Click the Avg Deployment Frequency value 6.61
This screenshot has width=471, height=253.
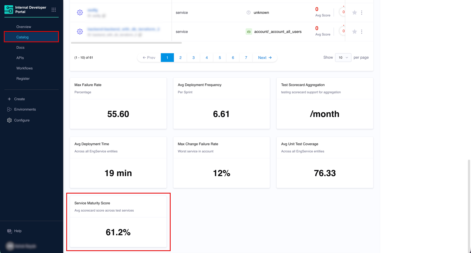tap(221, 114)
